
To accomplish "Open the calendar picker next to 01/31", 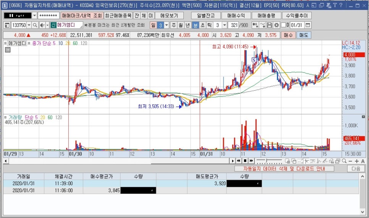I will tap(307, 25).
